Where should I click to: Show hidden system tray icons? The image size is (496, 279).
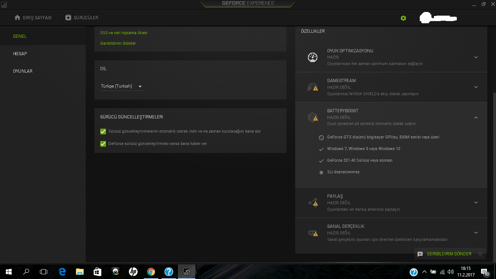(x=424, y=272)
